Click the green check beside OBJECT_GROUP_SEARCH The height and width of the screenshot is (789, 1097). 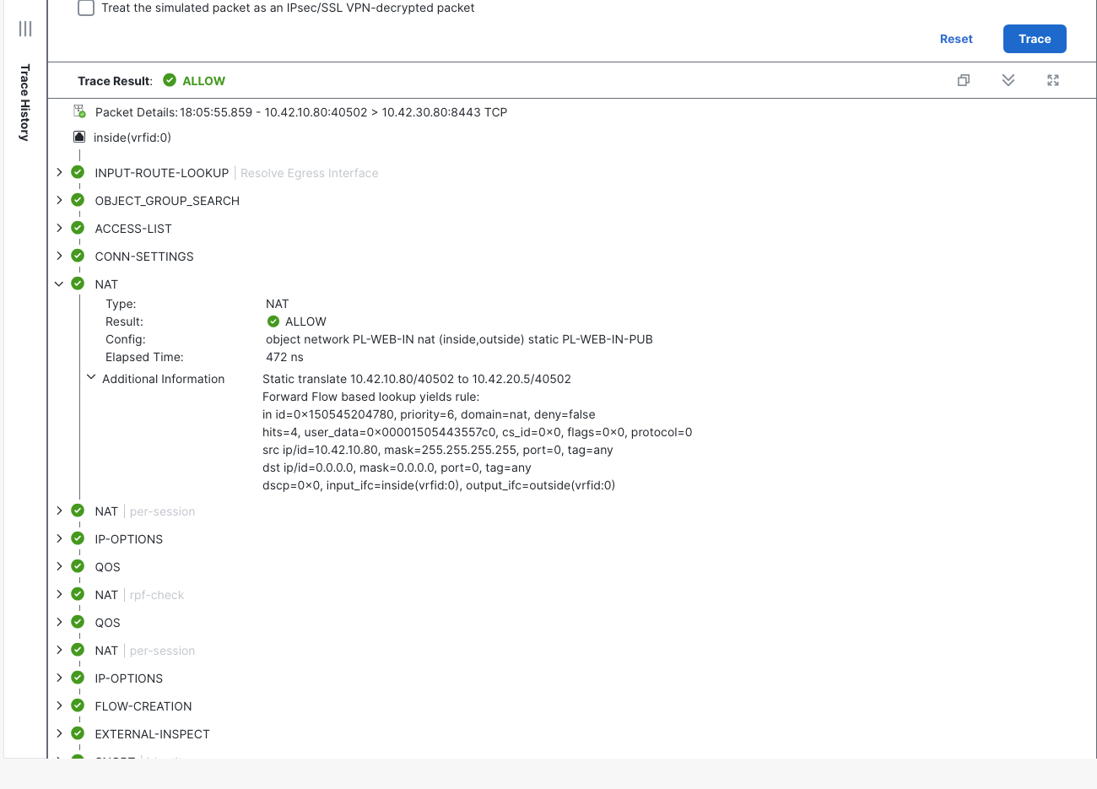(78, 200)
